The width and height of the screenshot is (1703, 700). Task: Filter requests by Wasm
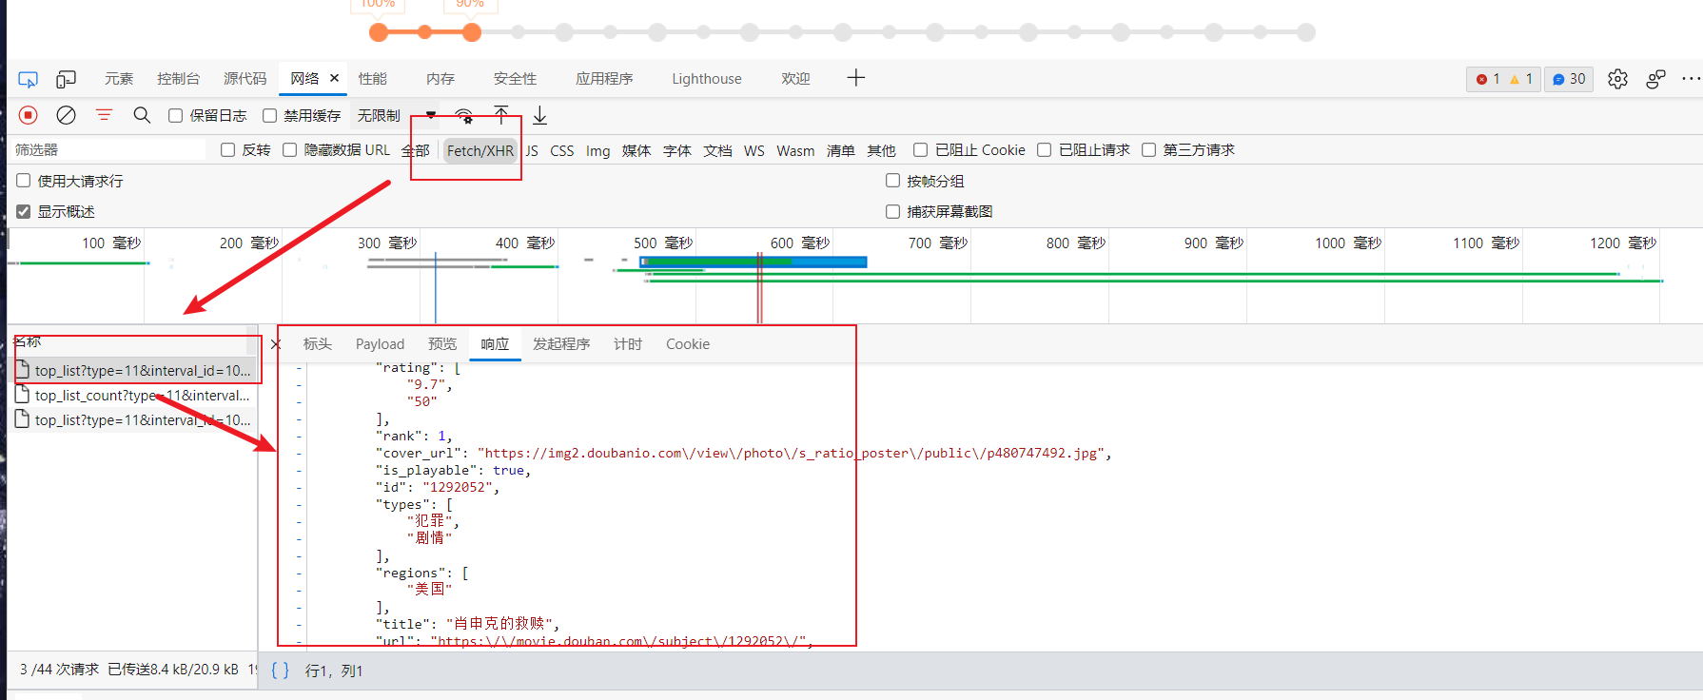point(795,150)
